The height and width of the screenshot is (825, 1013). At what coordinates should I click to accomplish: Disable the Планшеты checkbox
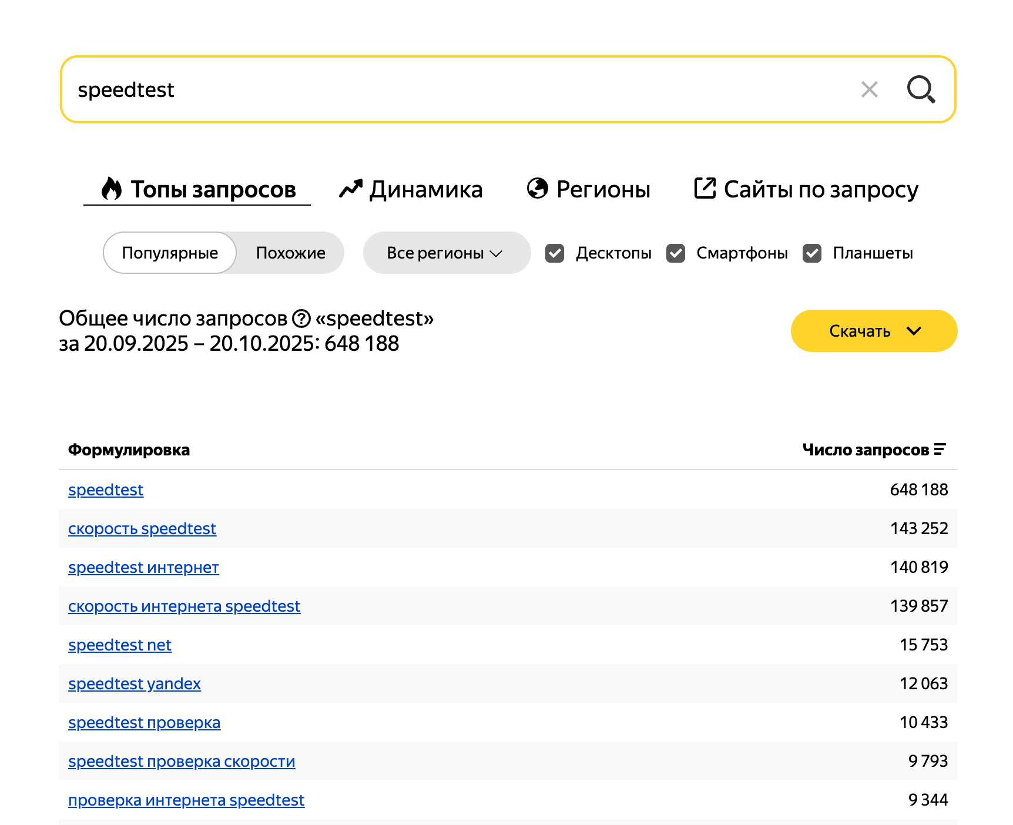coord(812,253)
